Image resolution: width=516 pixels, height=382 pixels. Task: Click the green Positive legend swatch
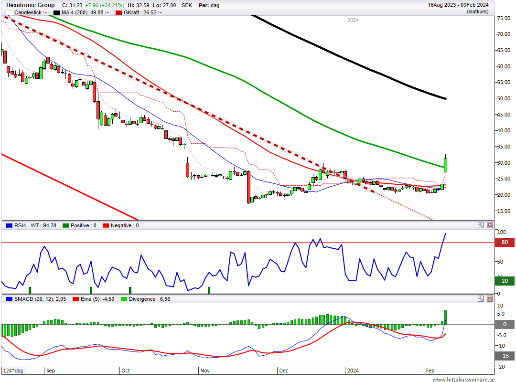[x=66, y=225]
